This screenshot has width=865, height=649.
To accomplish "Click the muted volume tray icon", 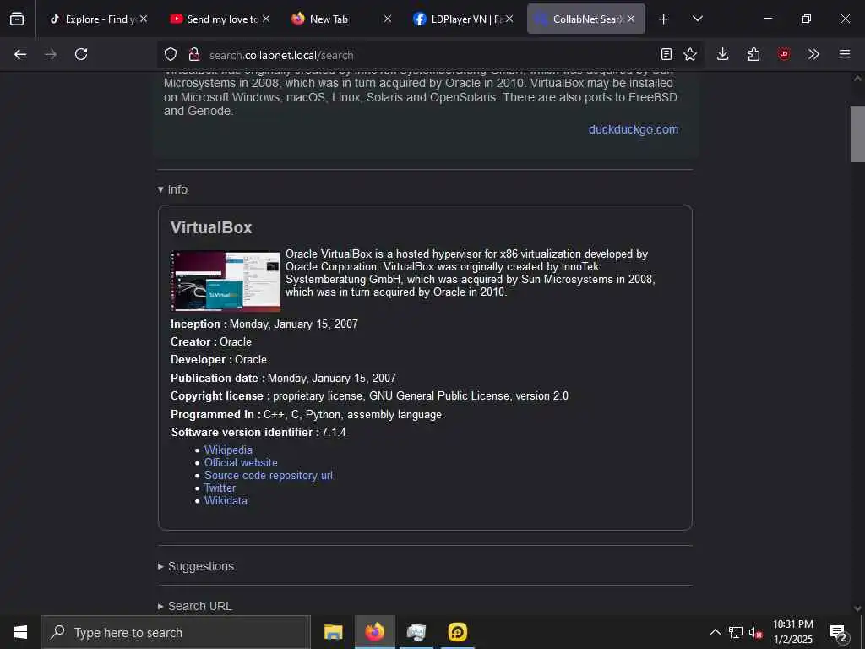I will [x=755, y=632].
